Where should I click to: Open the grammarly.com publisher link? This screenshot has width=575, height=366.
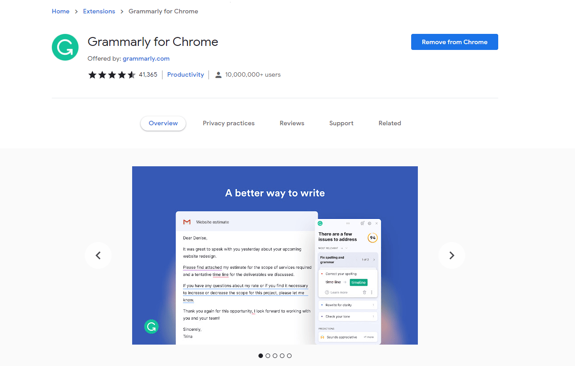point(146,58)
